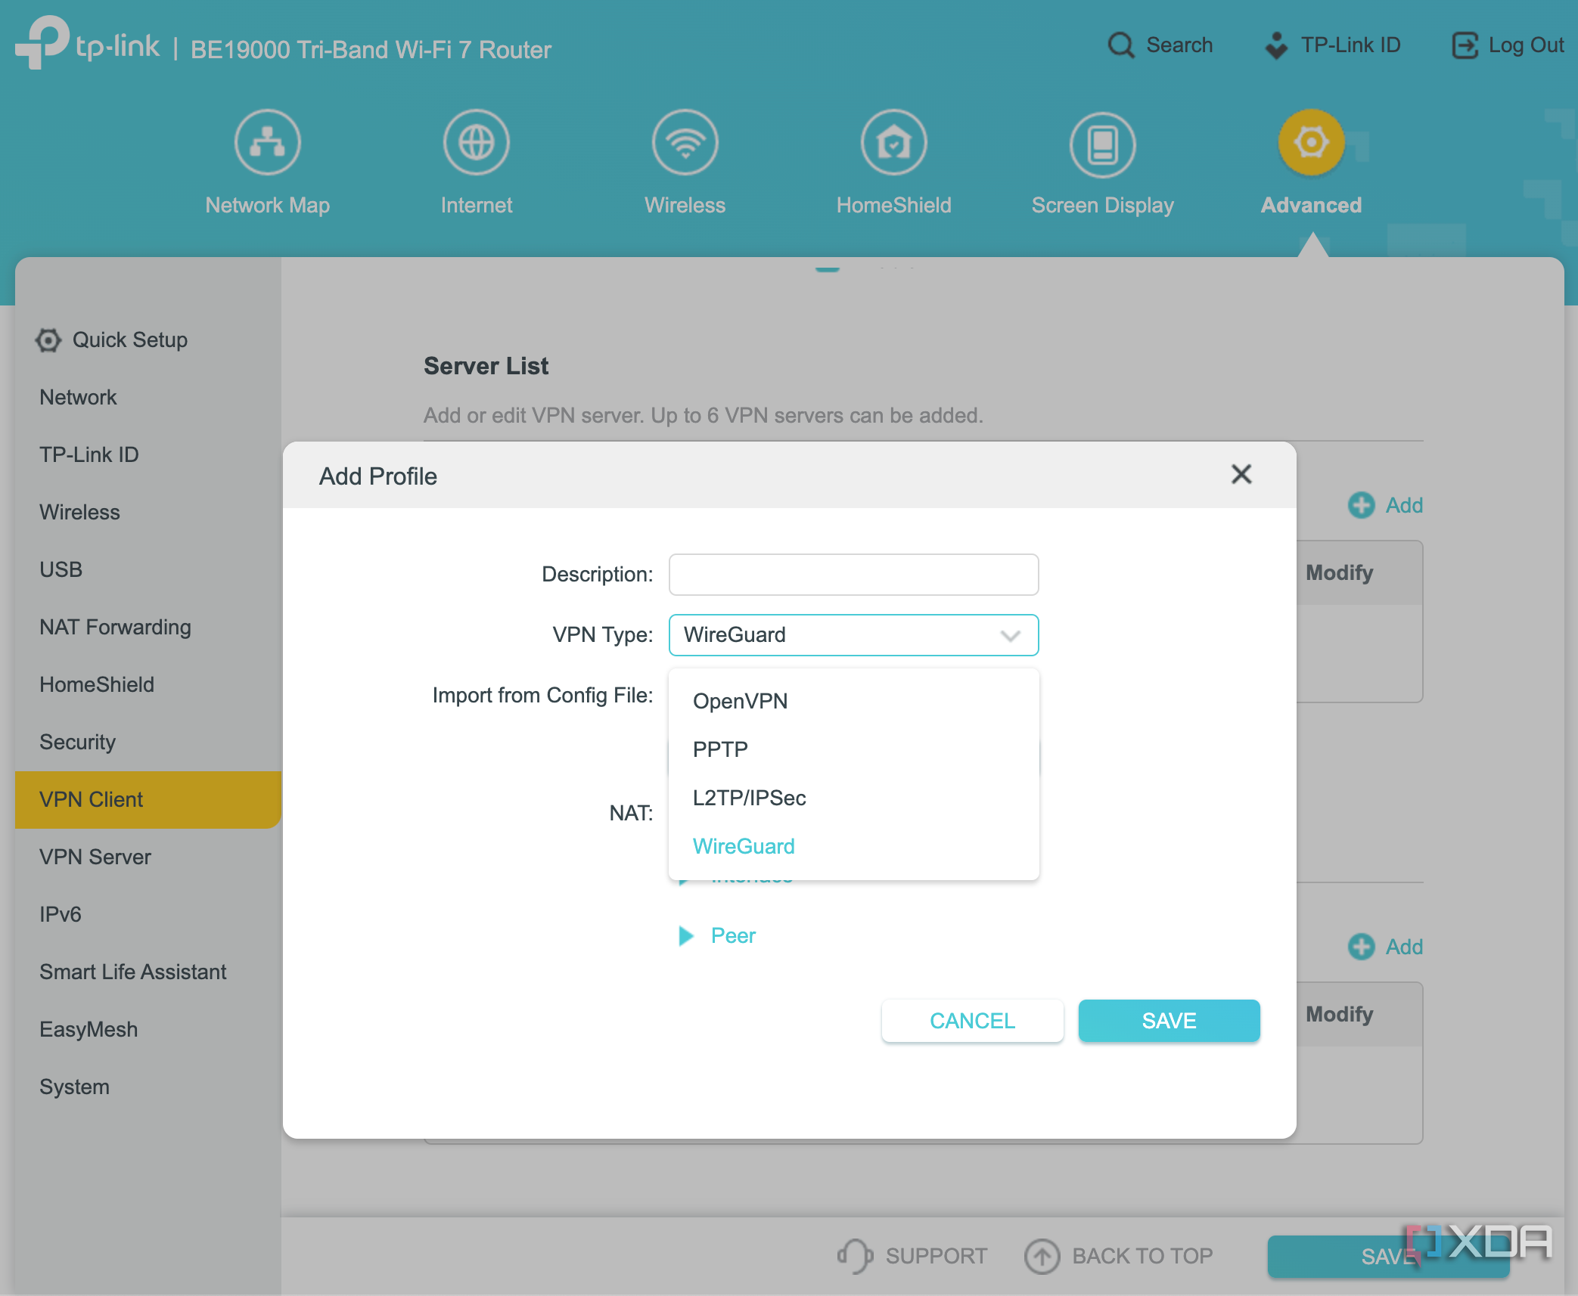Select the Advanced gear icon
This screenshot has height=1296, width=1578.
tap(1312, 142)
